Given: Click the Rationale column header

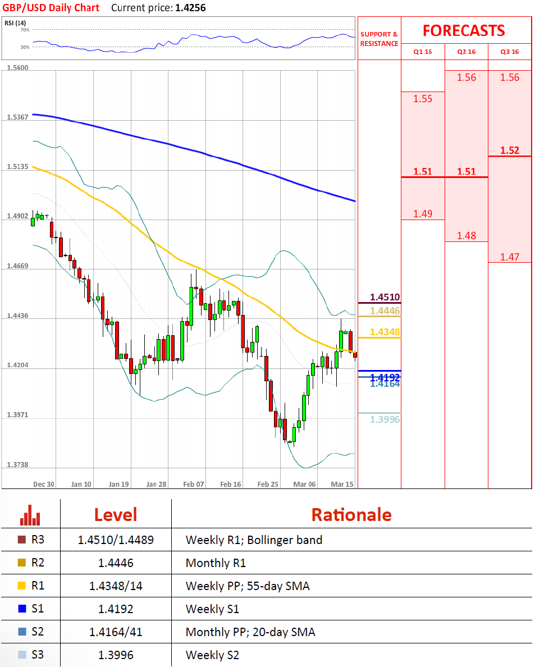Looking at the screenshot, I should tap(351, 515).
